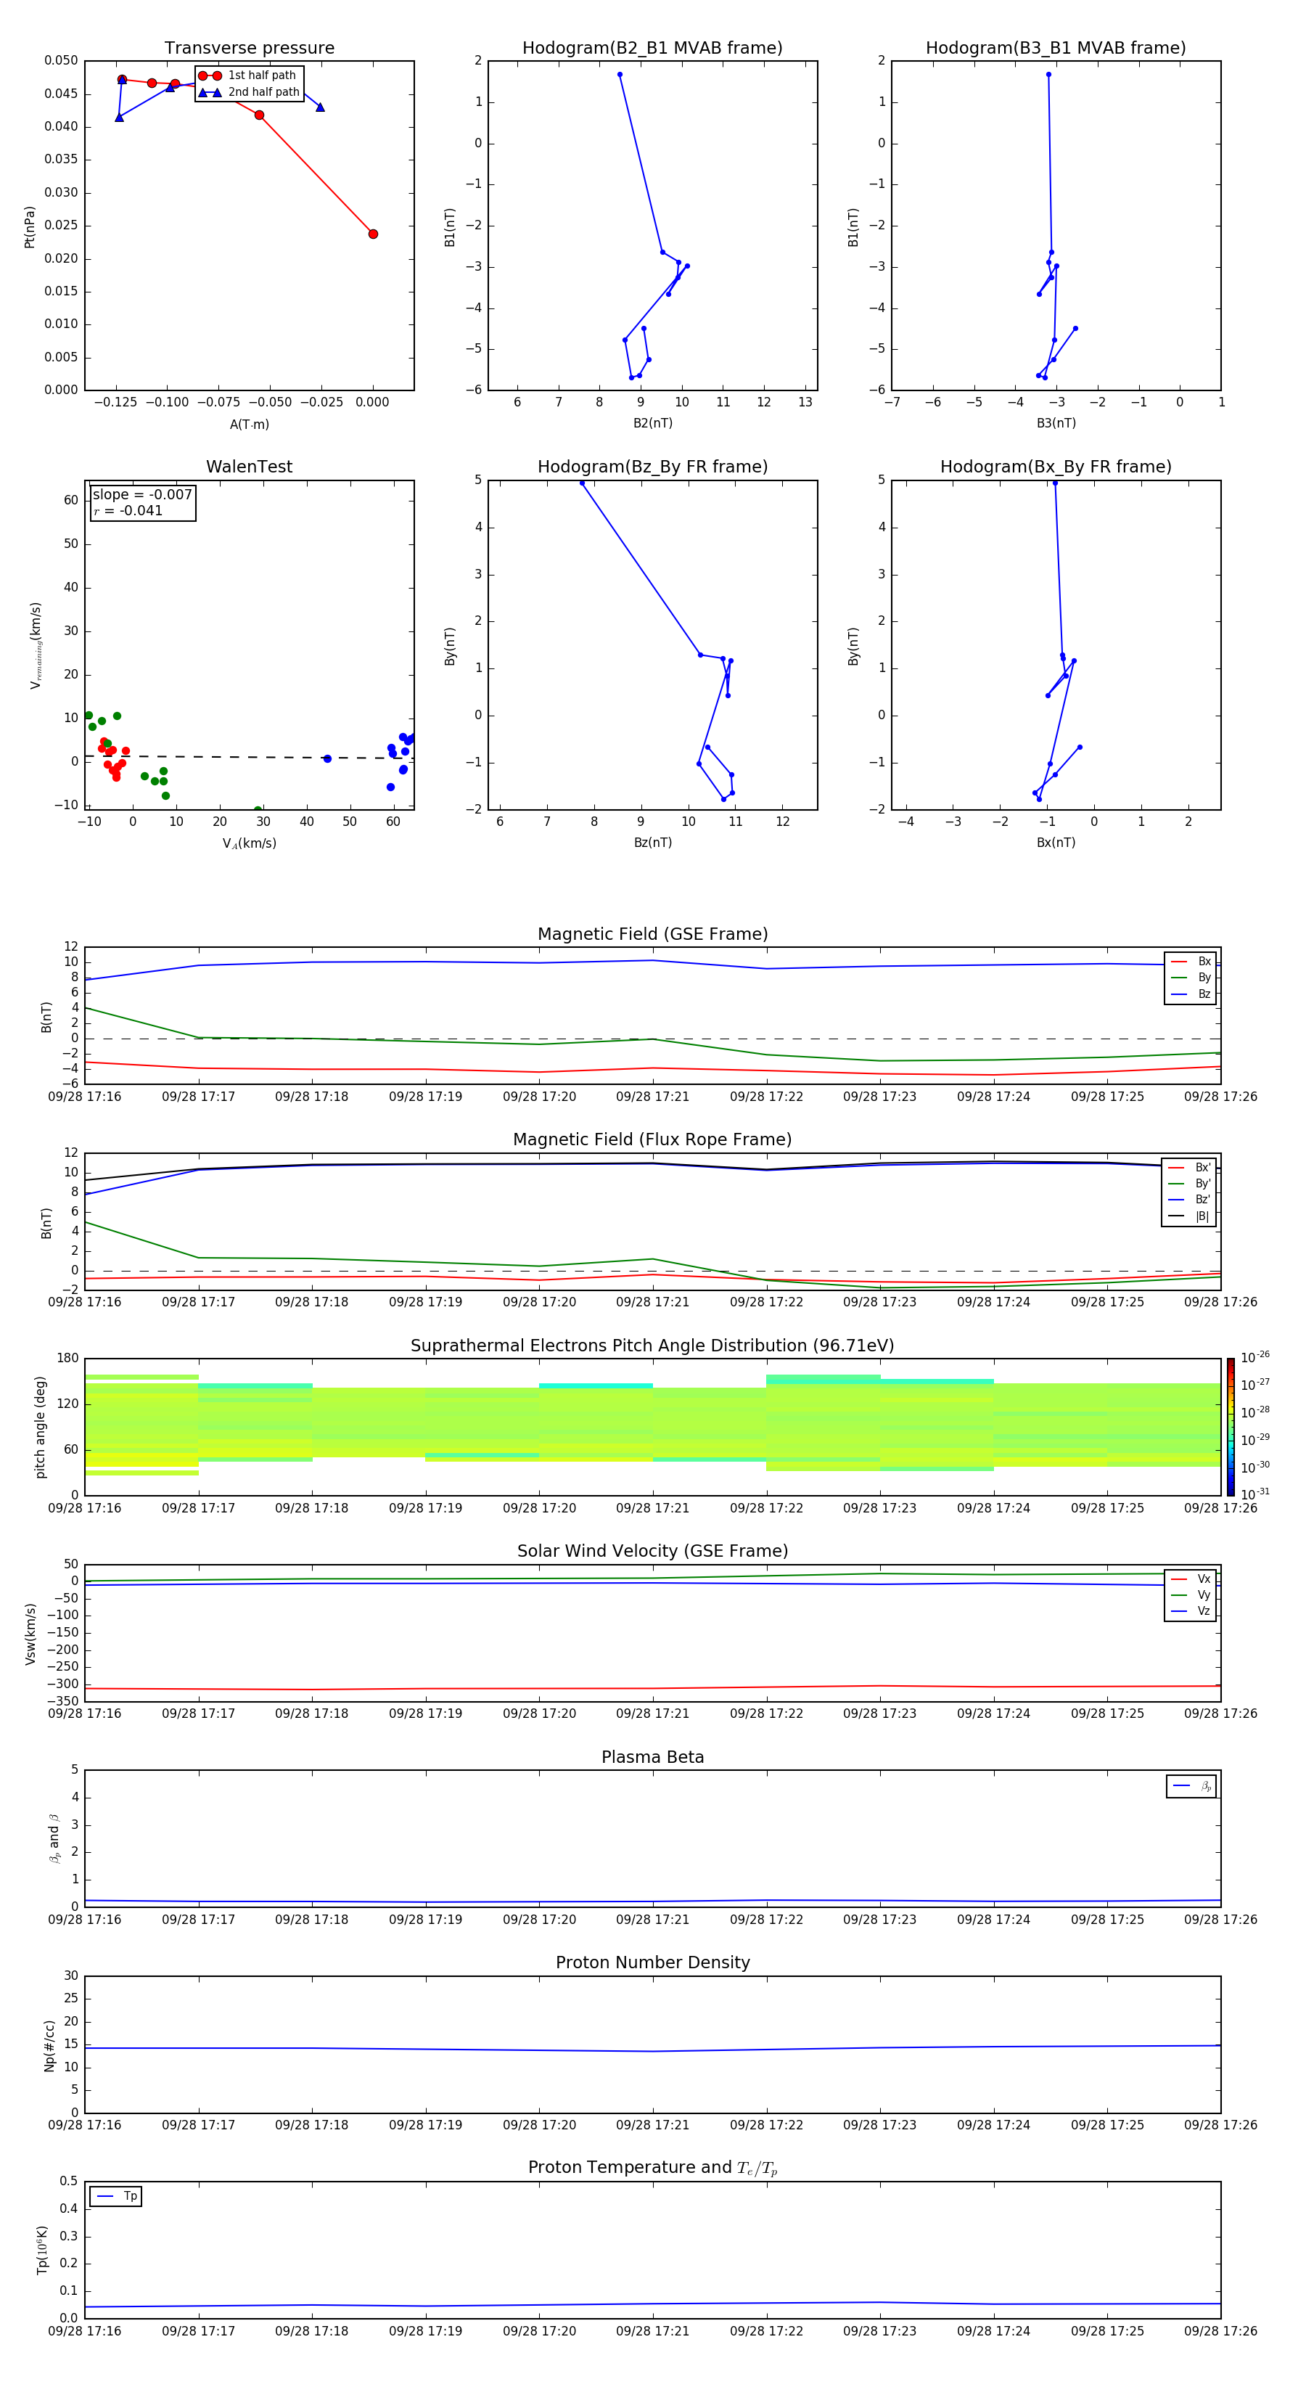Click the 10^-26 colorbar tick label
Screen dimensions: 1306x2395
pyautogui.click(x=1255, y=1357)
